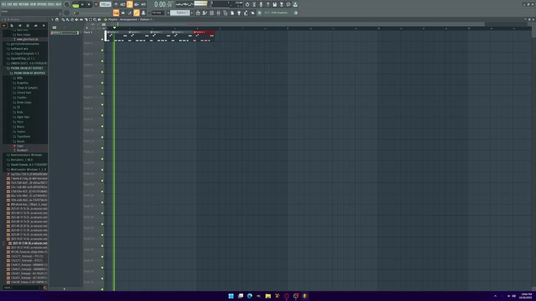Viewport: 536px width, 301px height.
Task: Click the render/export download icon
Action: 295,4
